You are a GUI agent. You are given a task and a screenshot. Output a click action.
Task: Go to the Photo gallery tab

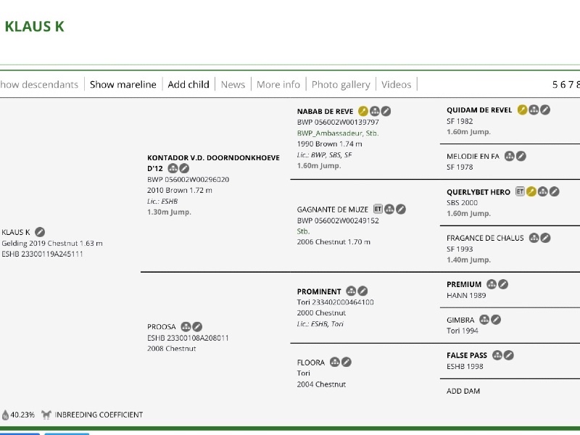pos(341,84)
